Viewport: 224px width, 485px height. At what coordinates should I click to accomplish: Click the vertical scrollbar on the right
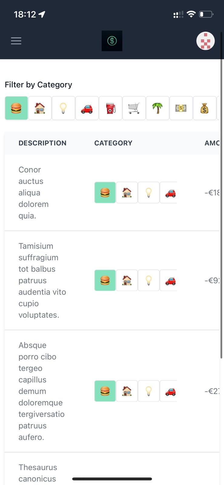(222, 194)
